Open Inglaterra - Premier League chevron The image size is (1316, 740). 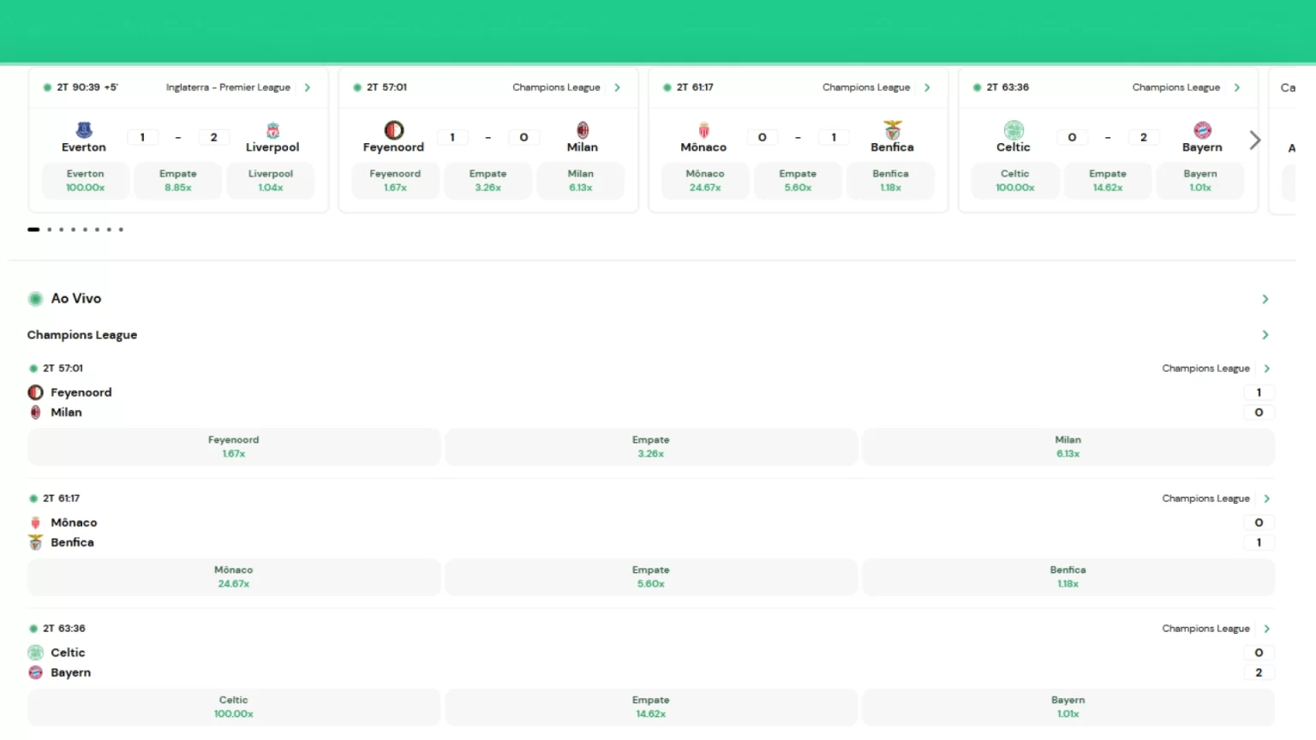point(307,87)
